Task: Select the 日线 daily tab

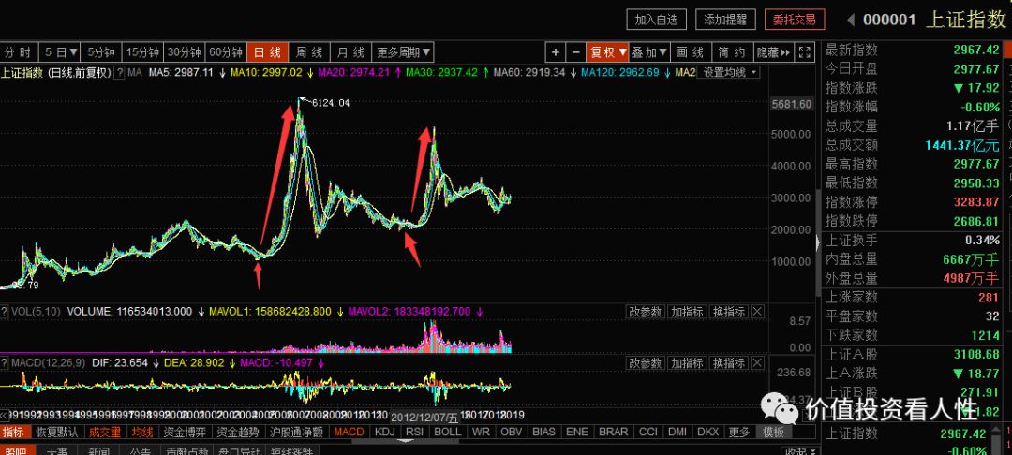Action: [x=267, y=52]
